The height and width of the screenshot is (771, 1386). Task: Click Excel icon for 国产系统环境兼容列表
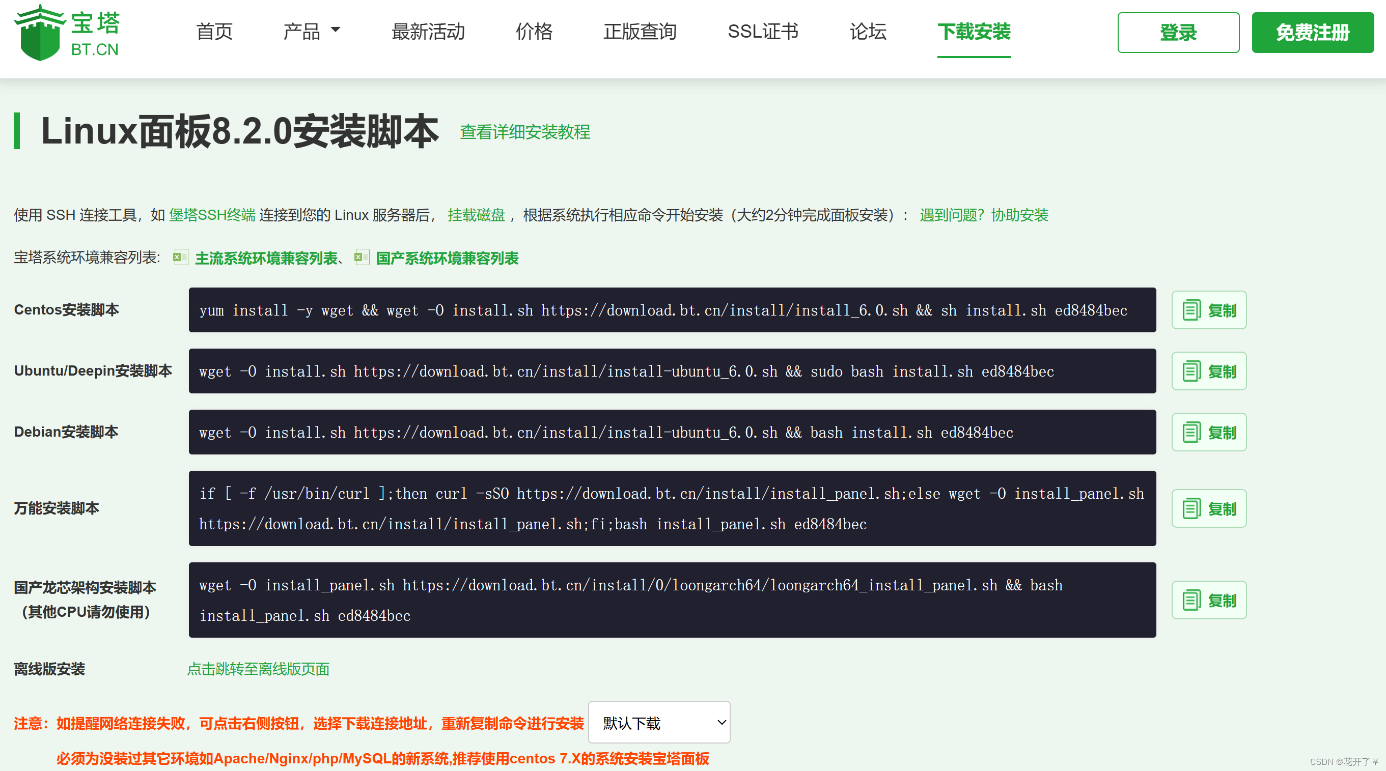coord(362,258)
